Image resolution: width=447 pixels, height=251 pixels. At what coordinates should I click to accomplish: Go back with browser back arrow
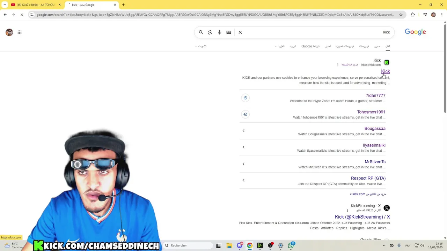[x=5, y=15]
